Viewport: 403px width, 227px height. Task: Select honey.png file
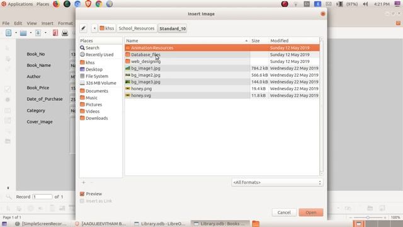(x=222, y=88)
